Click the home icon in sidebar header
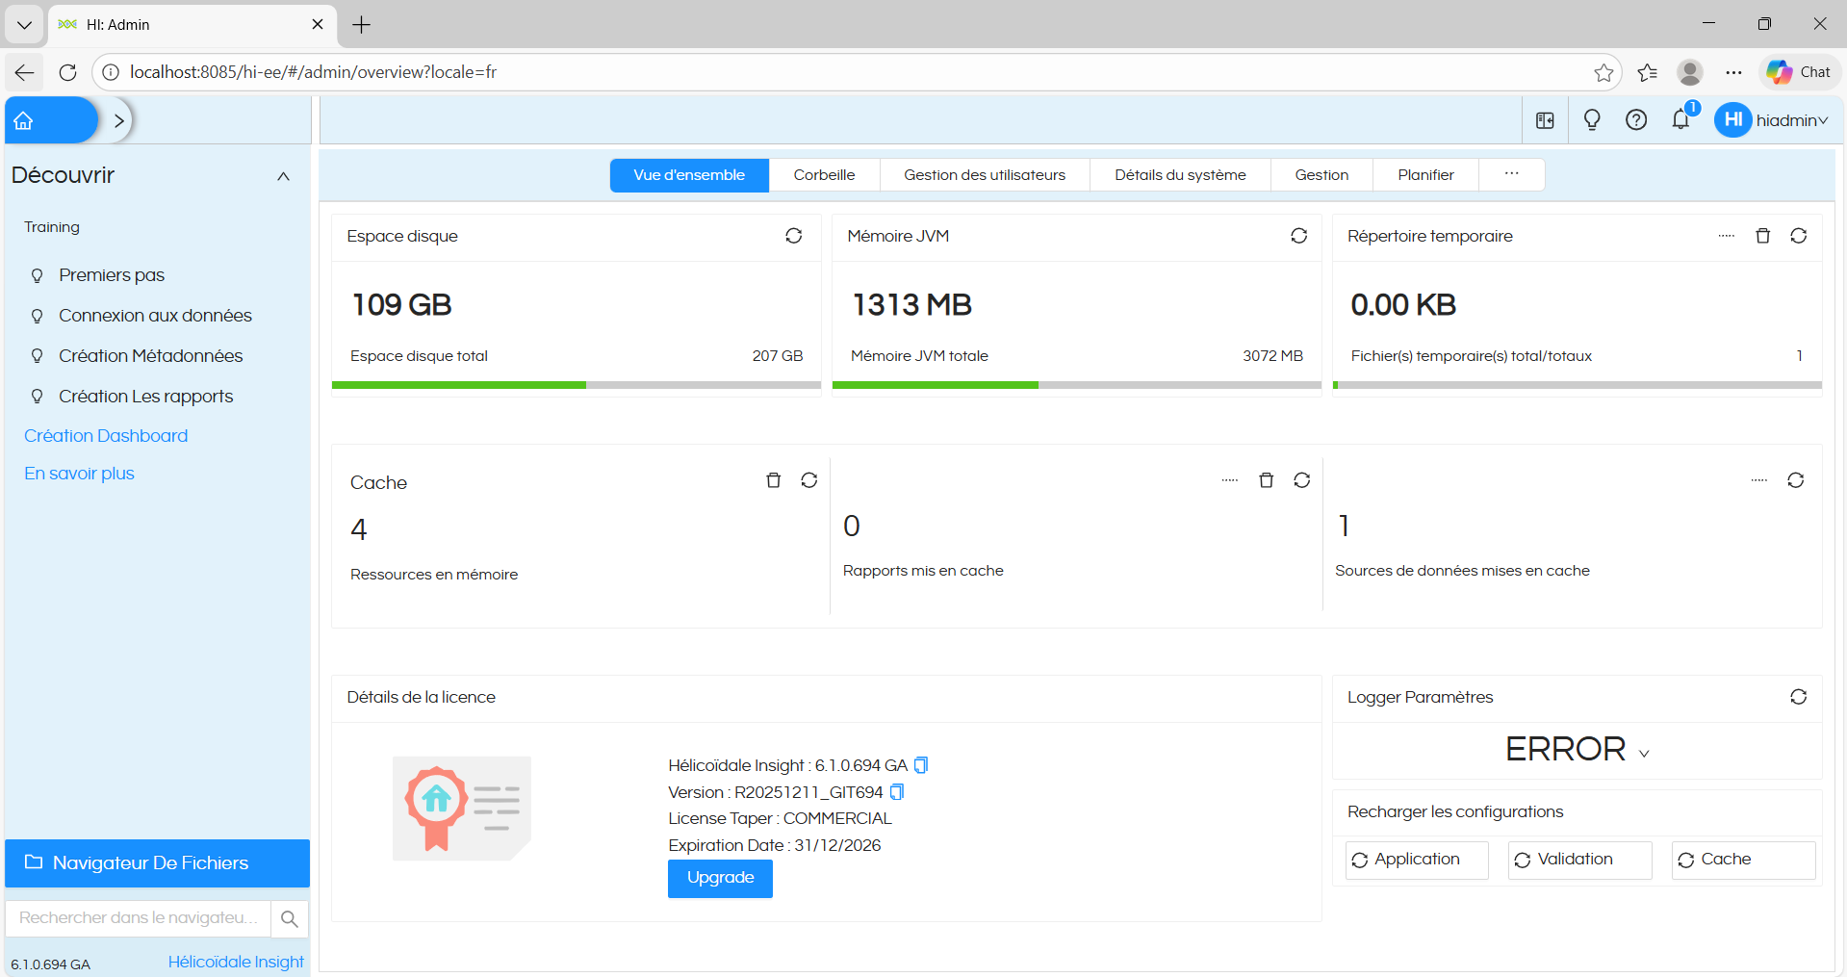This screenshot has width=1847, height=977. 24,121
